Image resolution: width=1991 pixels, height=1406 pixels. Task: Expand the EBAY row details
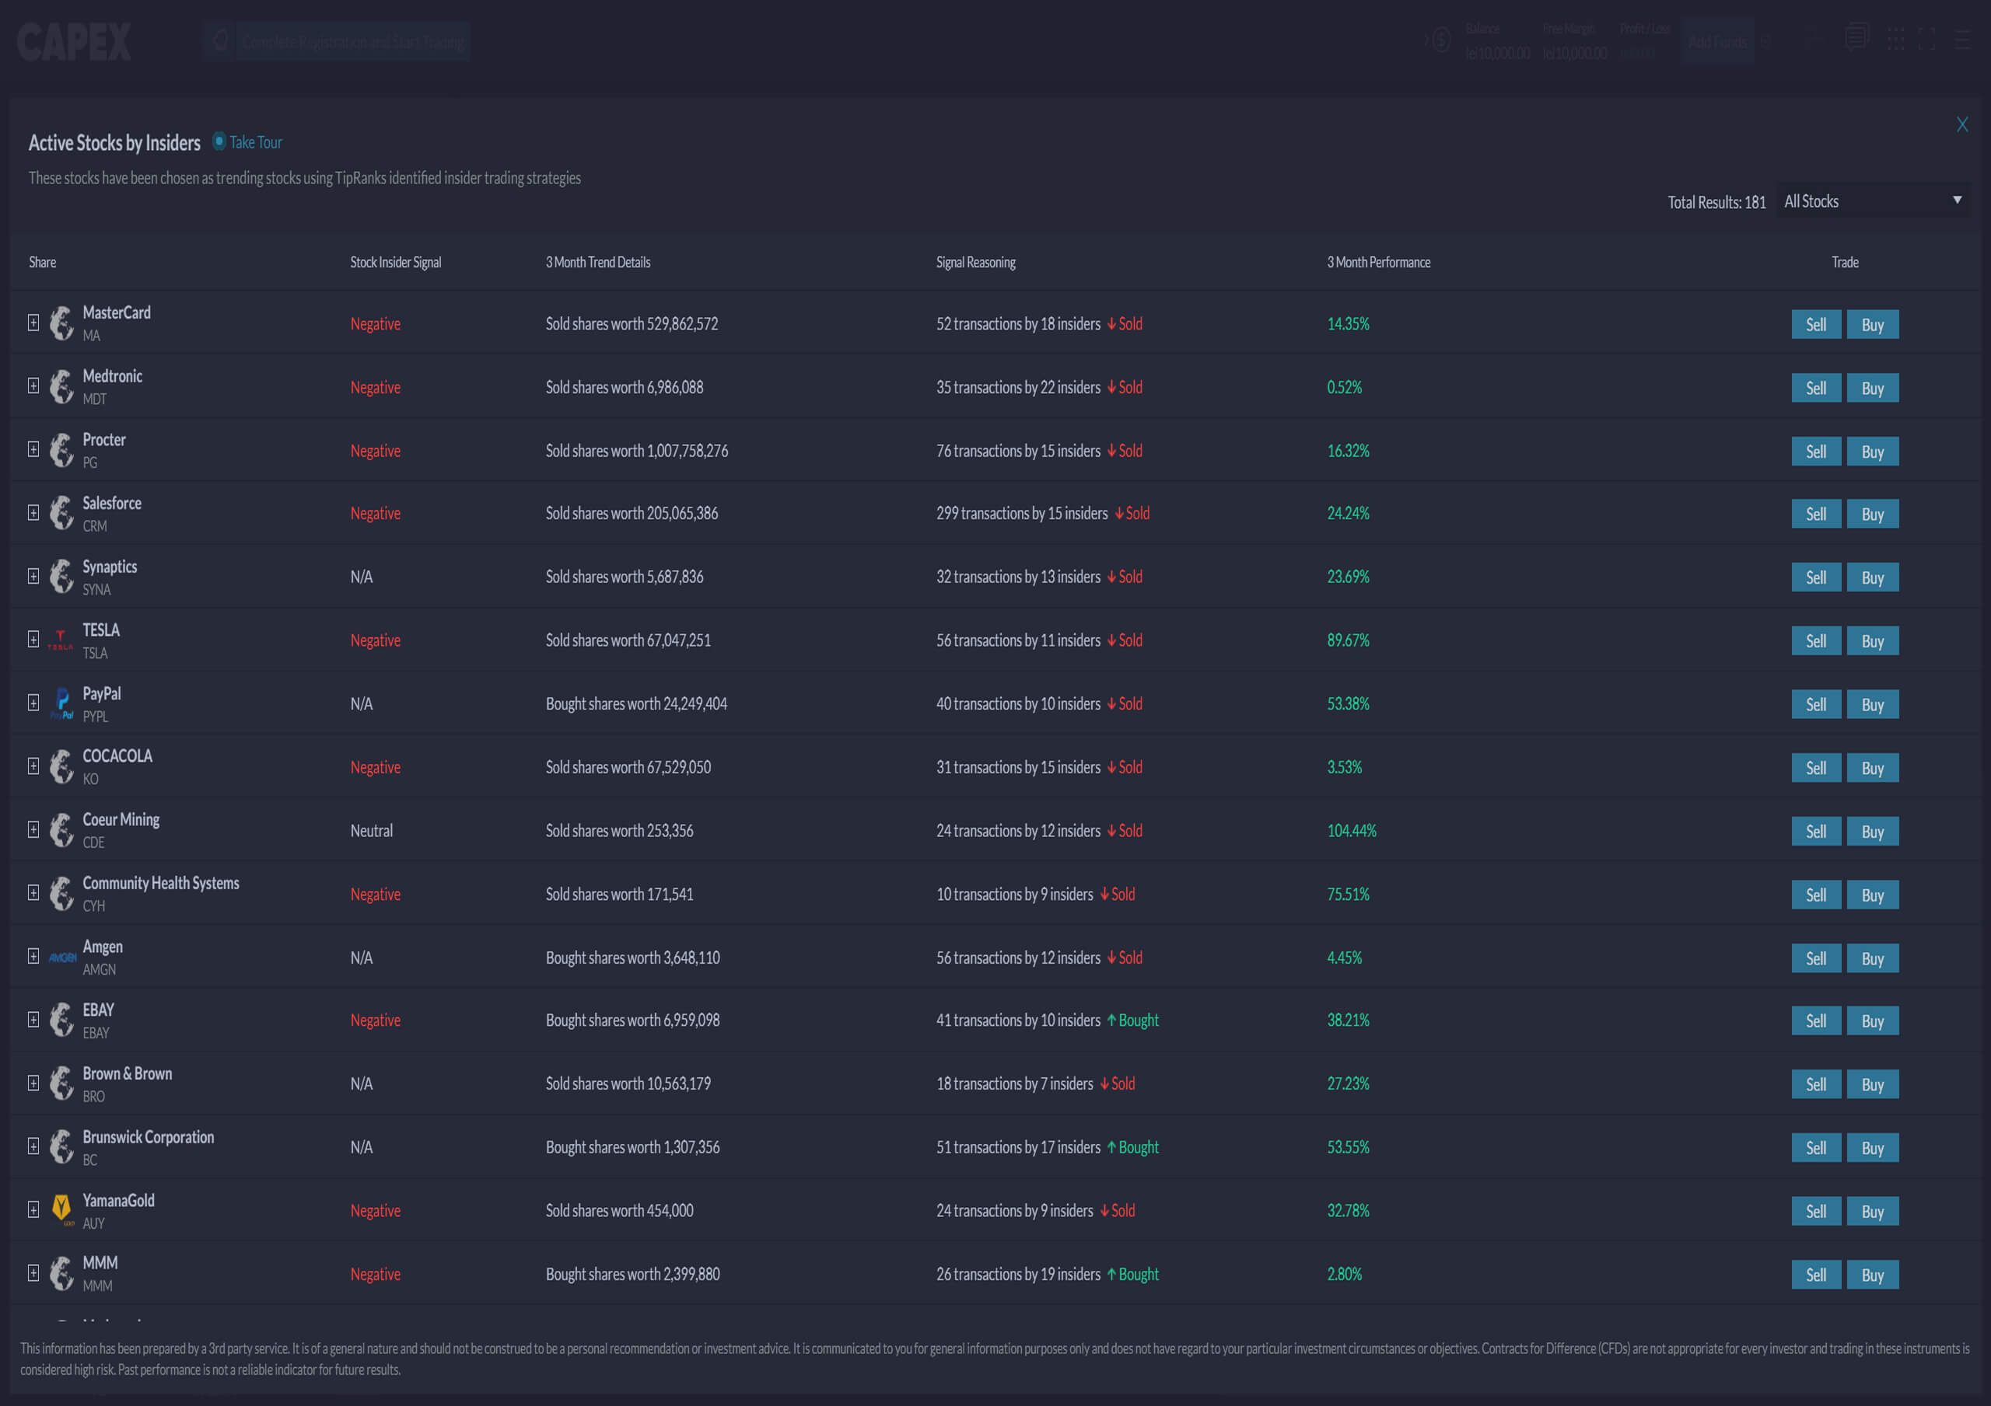33,1020
